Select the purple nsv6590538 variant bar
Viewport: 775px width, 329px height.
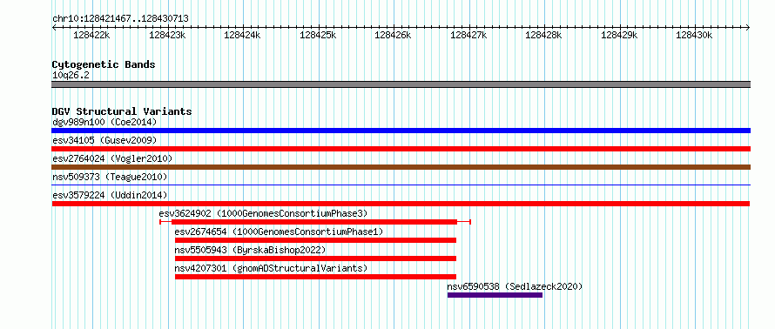pyautogui.click(x=495, y=295)
